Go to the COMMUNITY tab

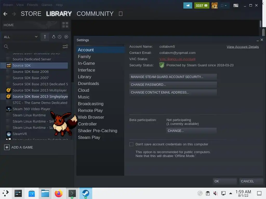[x=95, y=14]
